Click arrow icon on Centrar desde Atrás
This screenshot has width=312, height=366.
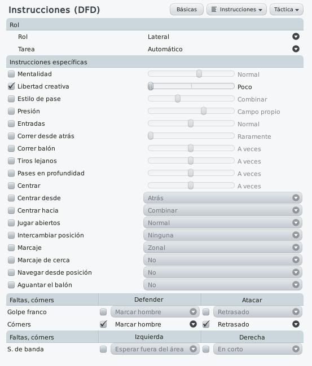tap(296, 198)
